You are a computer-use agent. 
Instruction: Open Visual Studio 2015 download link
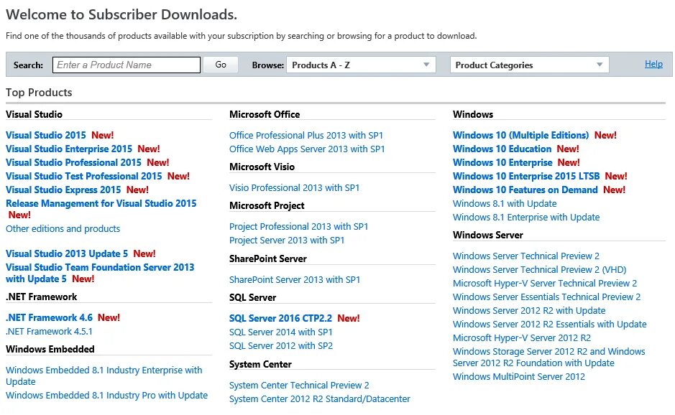(45, 135)
